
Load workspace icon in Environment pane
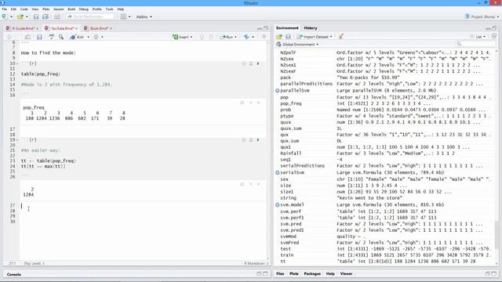[279, 37]
